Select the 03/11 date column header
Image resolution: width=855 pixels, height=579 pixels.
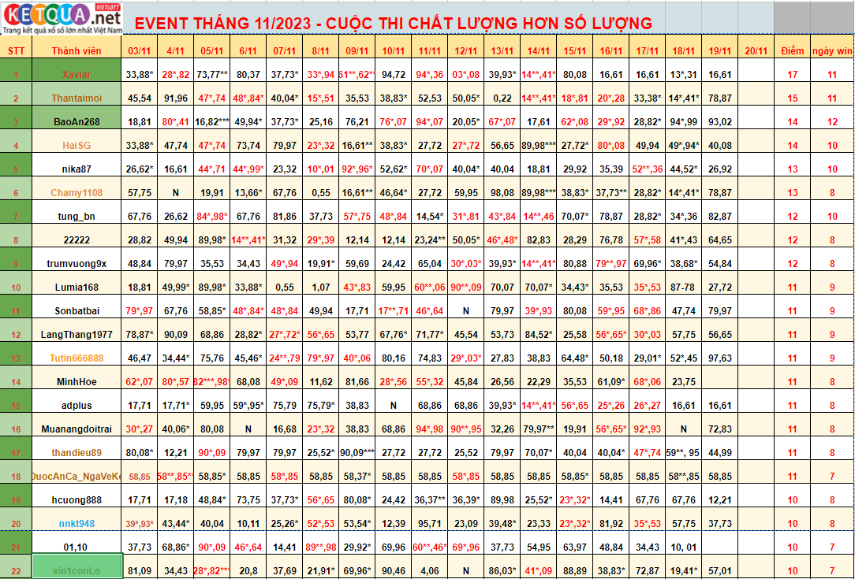pyautogui.click(x=140, y=51)
